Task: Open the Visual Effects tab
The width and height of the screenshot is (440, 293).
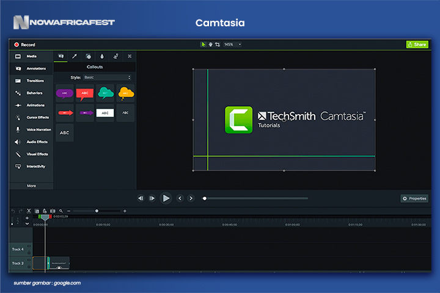Action: [x=31, y=154]
